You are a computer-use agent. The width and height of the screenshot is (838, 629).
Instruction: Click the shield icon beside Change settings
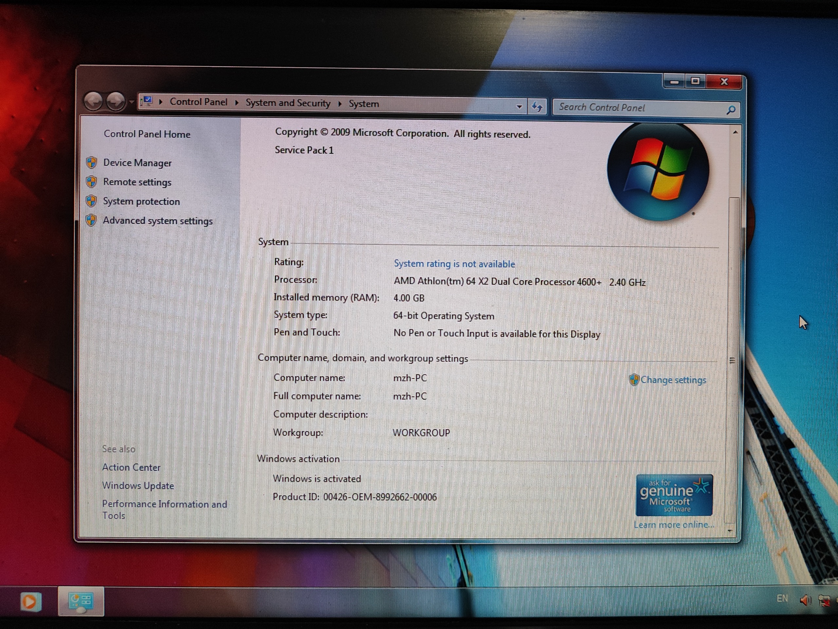[634, 379]
